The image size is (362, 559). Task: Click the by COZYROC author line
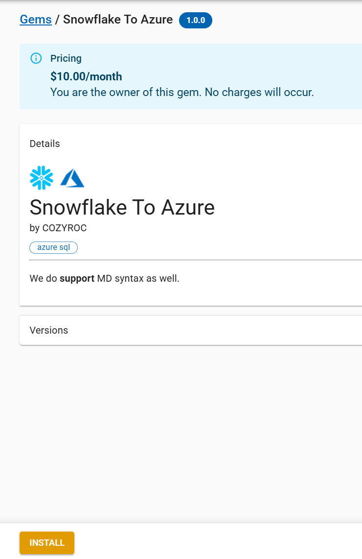pos(58,228)
